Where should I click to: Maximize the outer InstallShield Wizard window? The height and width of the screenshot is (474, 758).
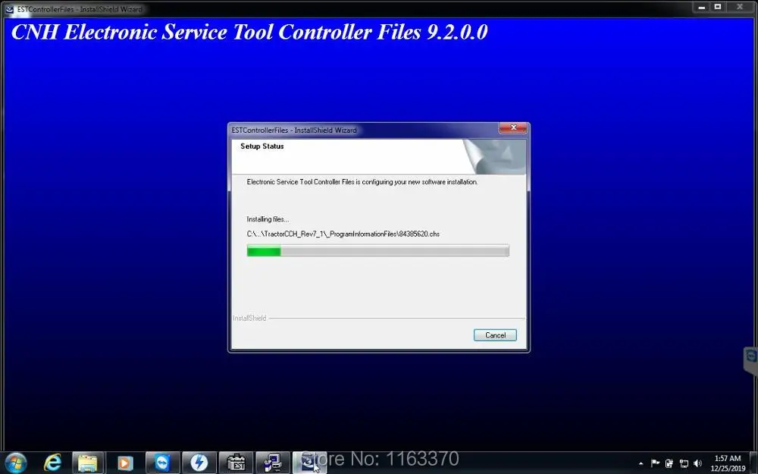[718, 7]
